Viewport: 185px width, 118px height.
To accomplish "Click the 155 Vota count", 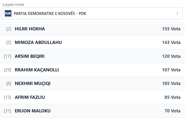I will point(171,29).
